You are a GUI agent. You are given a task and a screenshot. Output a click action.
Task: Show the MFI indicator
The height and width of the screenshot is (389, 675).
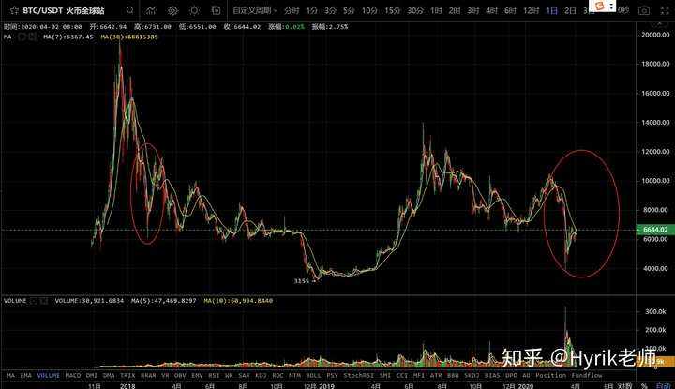coord(419,375)
